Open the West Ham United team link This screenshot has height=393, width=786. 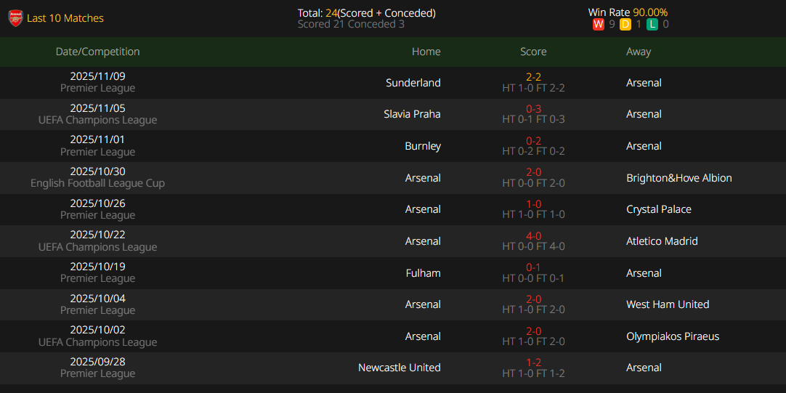coord(668,304)
